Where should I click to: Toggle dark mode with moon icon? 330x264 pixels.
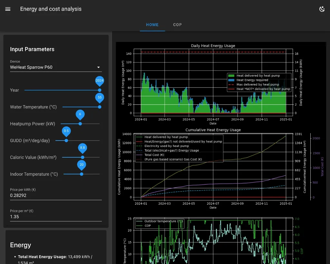coord(322,9)
